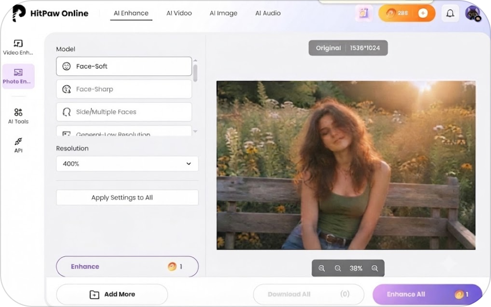Click the Enhance button
The height and width of the screenshot is (307, 491).
[x=127, y=266]
